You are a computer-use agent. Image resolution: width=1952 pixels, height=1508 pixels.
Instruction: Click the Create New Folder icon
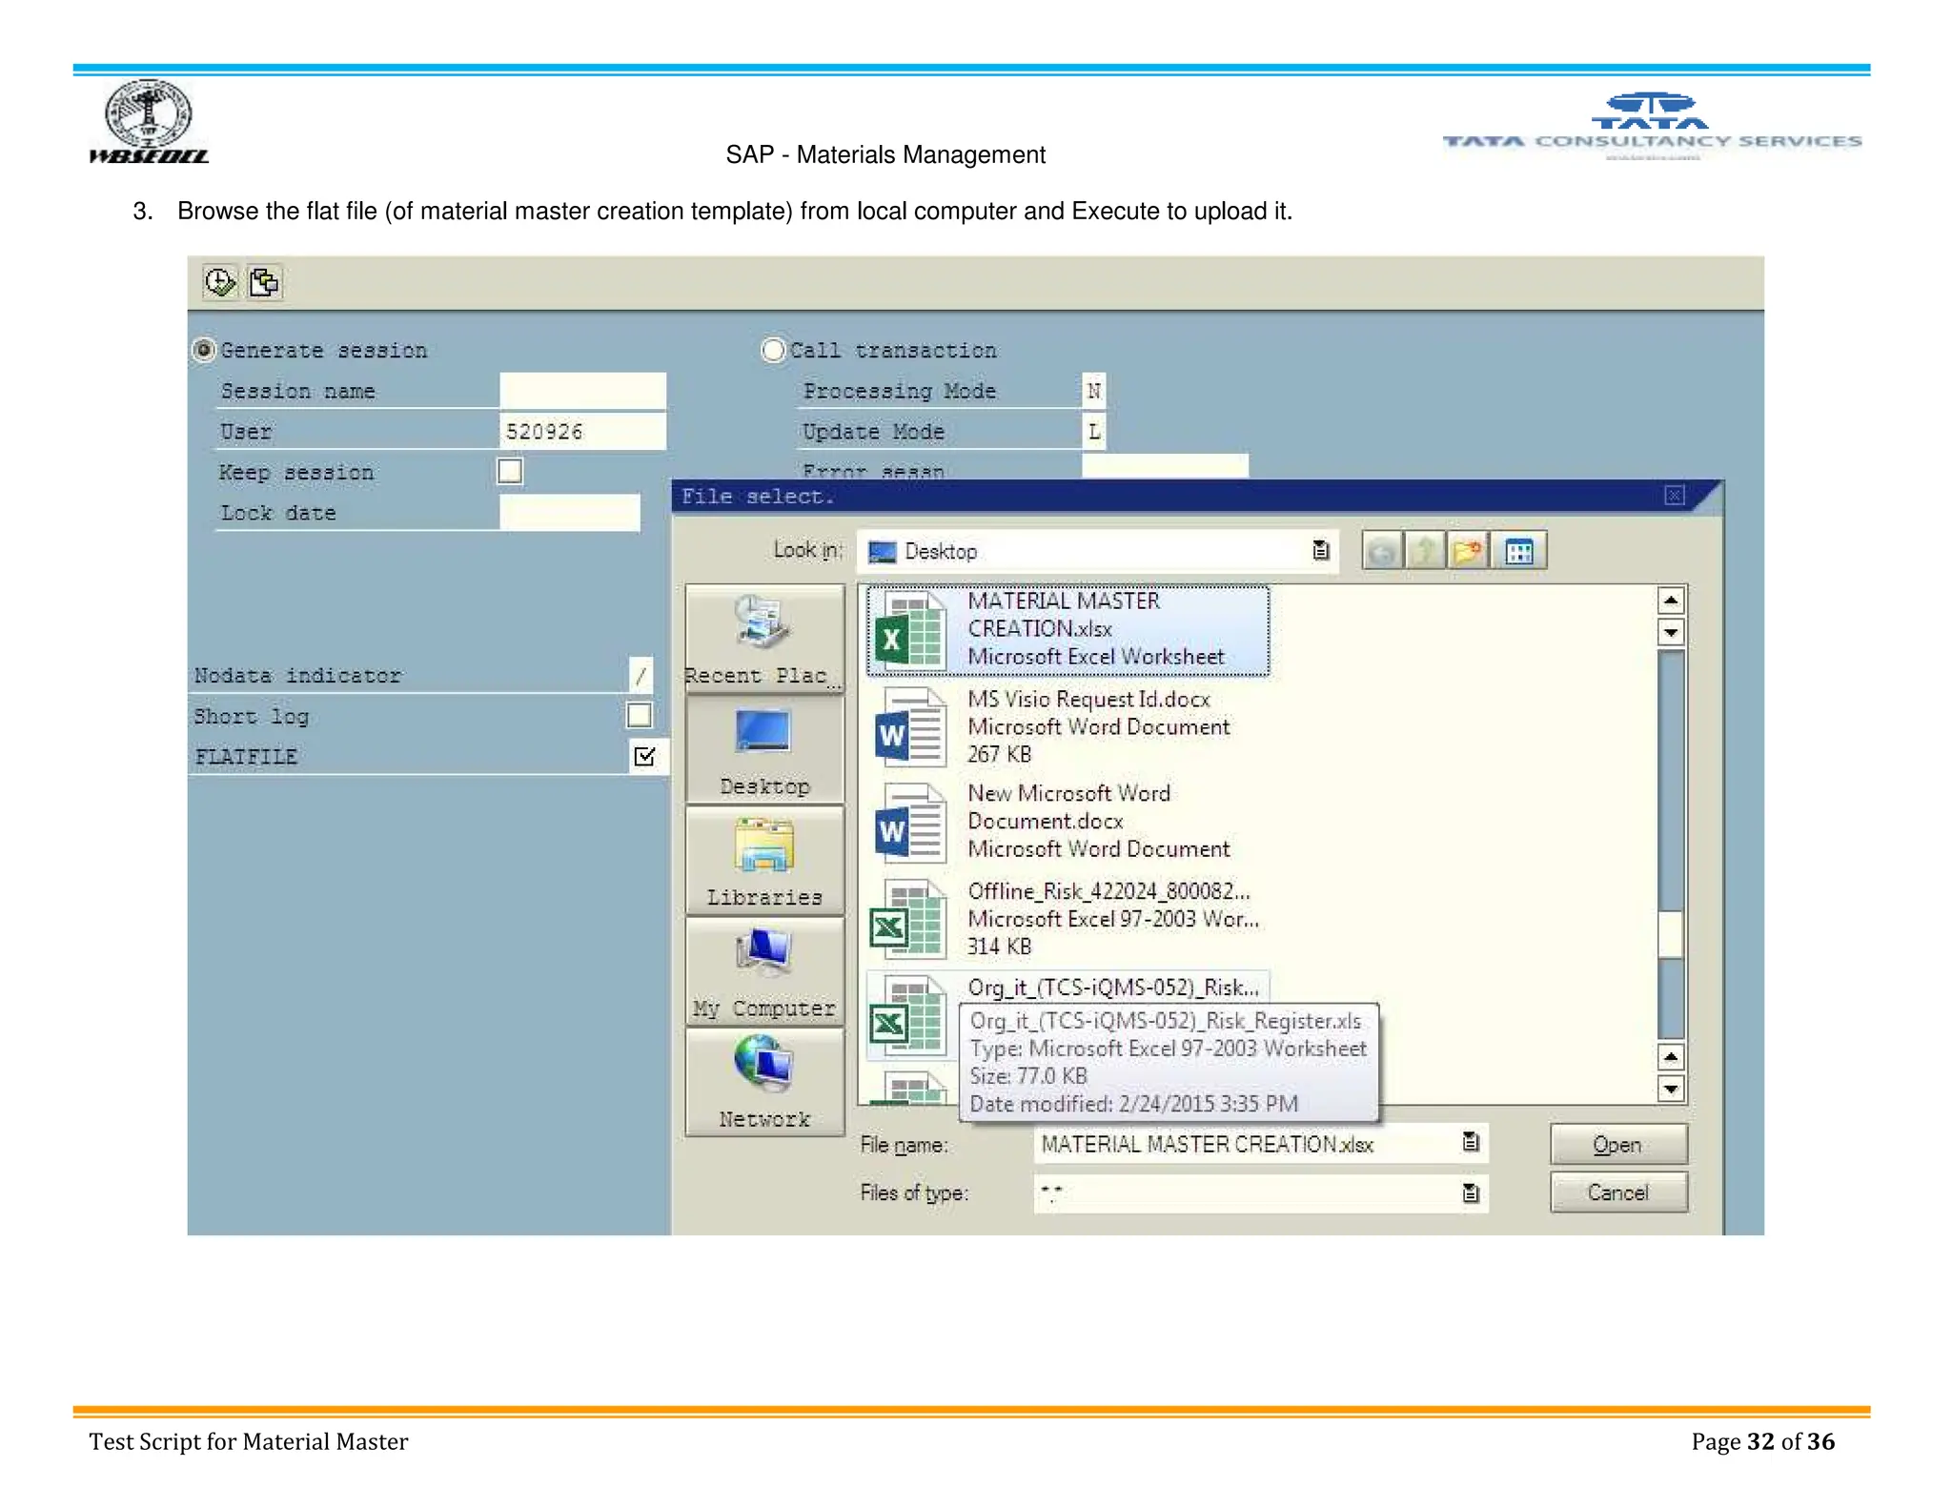(x=1469, y=551)
